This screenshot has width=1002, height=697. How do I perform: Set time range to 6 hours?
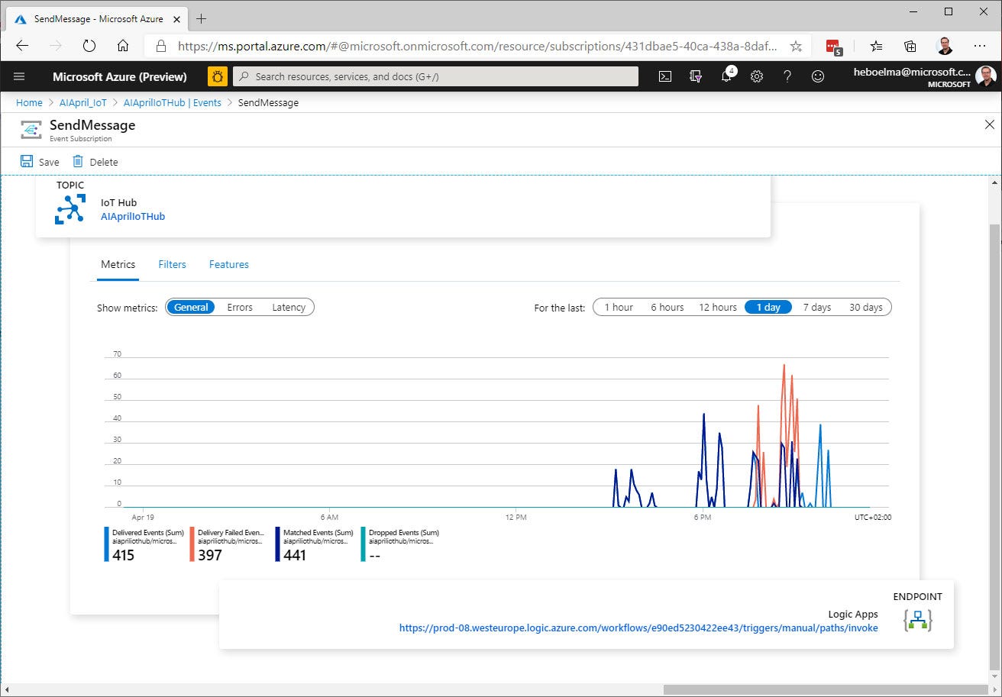point(667,307)
